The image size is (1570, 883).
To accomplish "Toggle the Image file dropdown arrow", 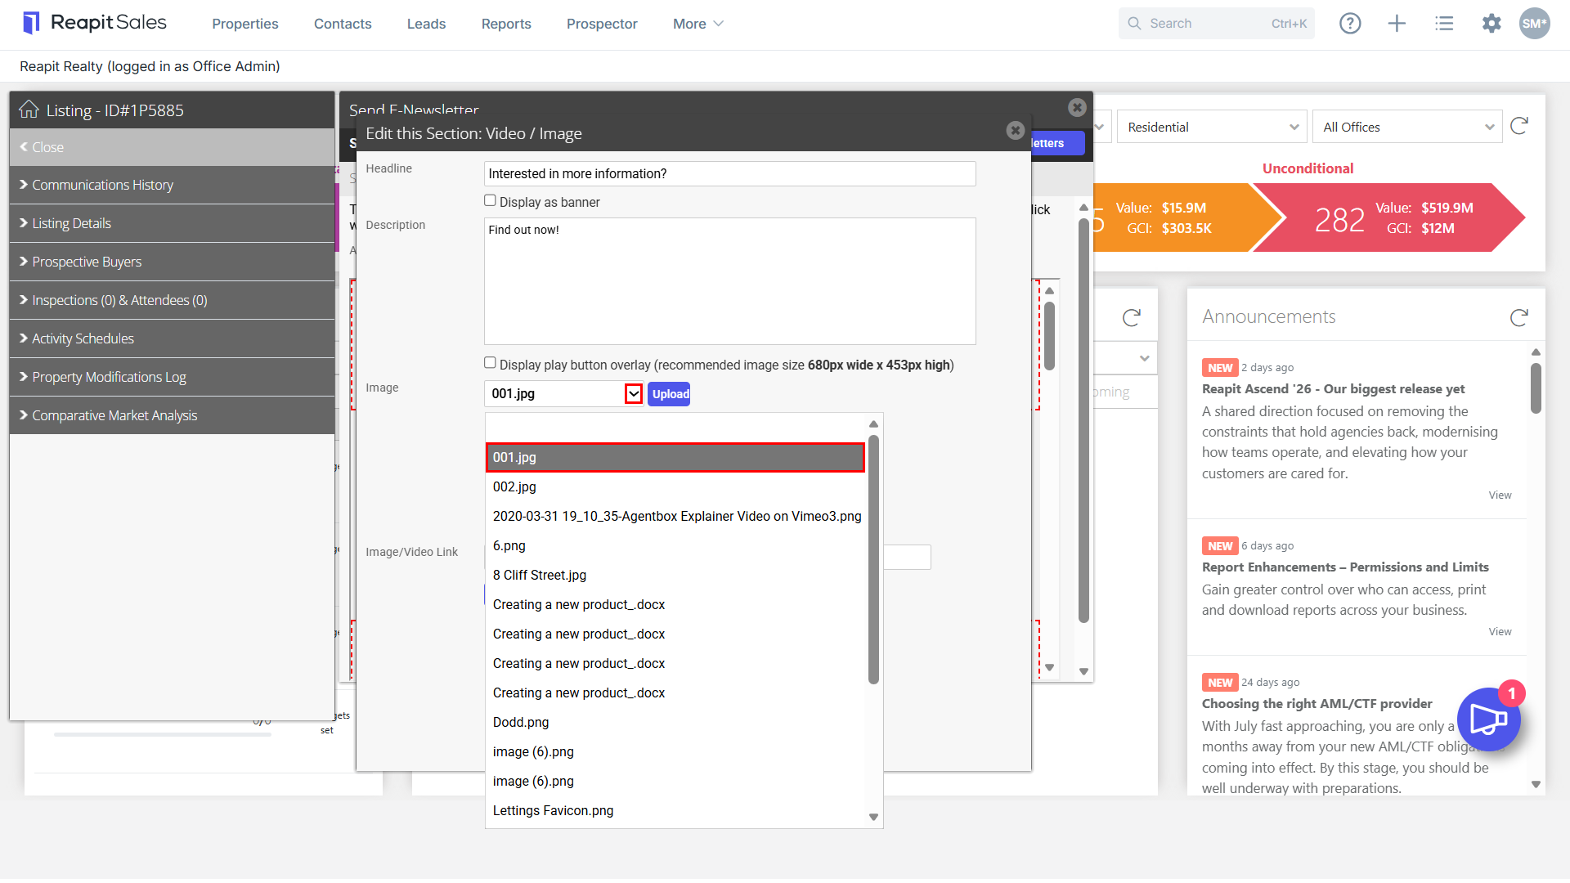I will [634, 394].
